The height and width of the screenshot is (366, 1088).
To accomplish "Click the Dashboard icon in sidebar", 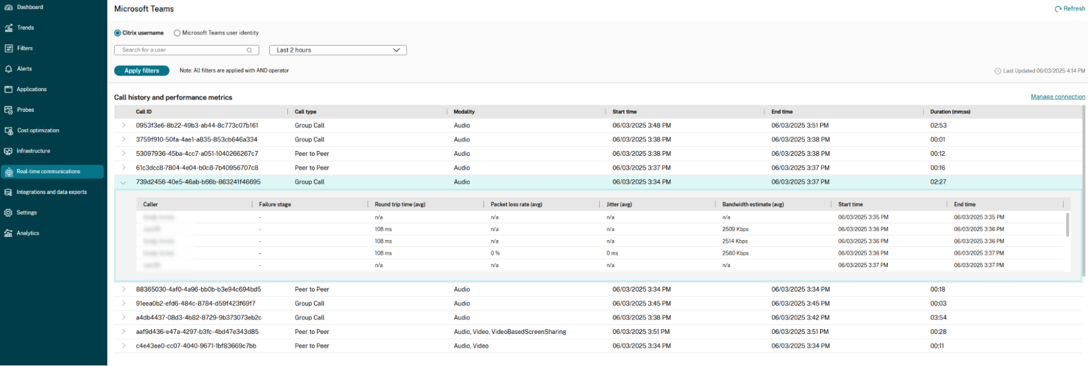I will (x=9, y=7).
